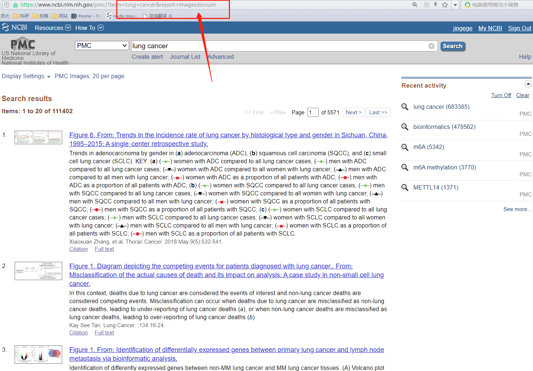
Task: Go to the Next results page
Action: pos(354,112)
